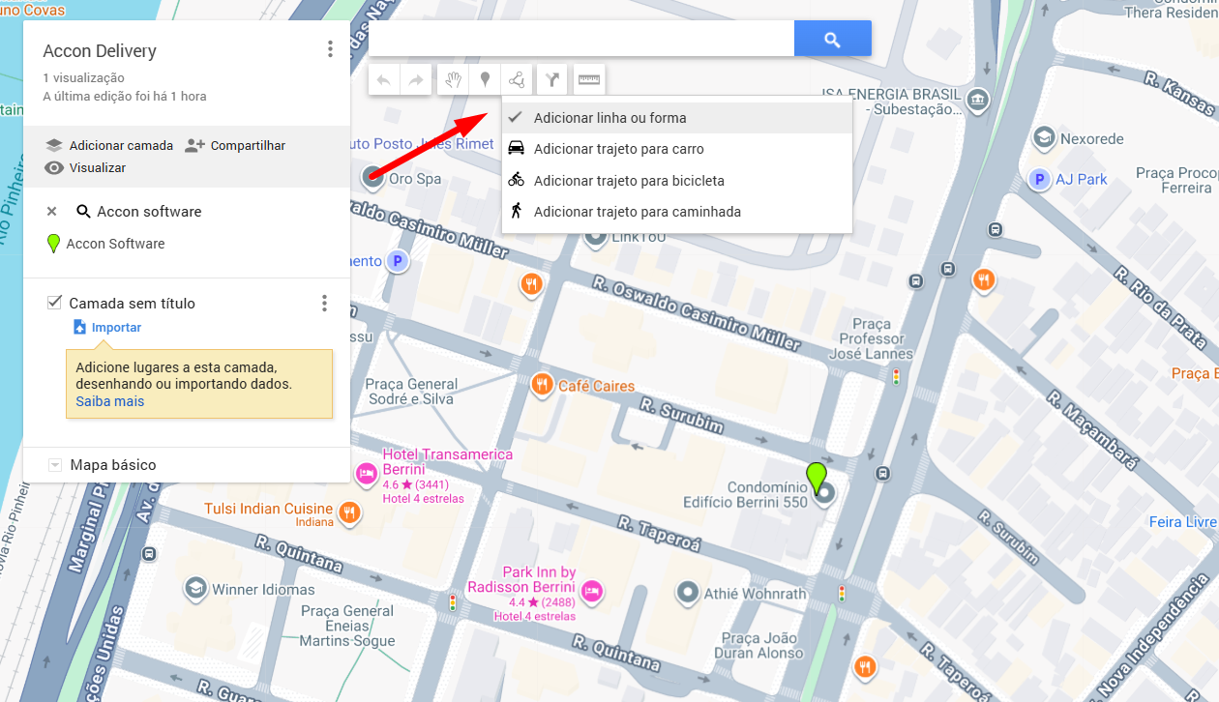Expand the Mapa básico dropdown arrow
Image resolution: width=1219 pixels, height=702 pixels.
pyautogui.click(x=55, y=465)
